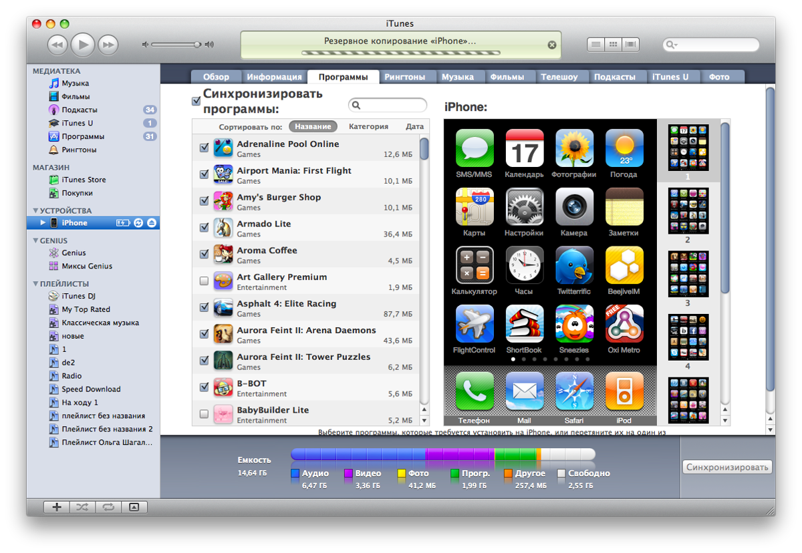
Task: Click the Twitterrific bird icon
Action: pyautogui.click(x=574, y=265)
